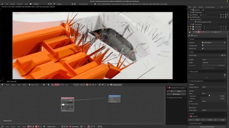The image size is (229, 128).
Task: Select the Crane.002 object in outliner
Action: pos(198,27)
